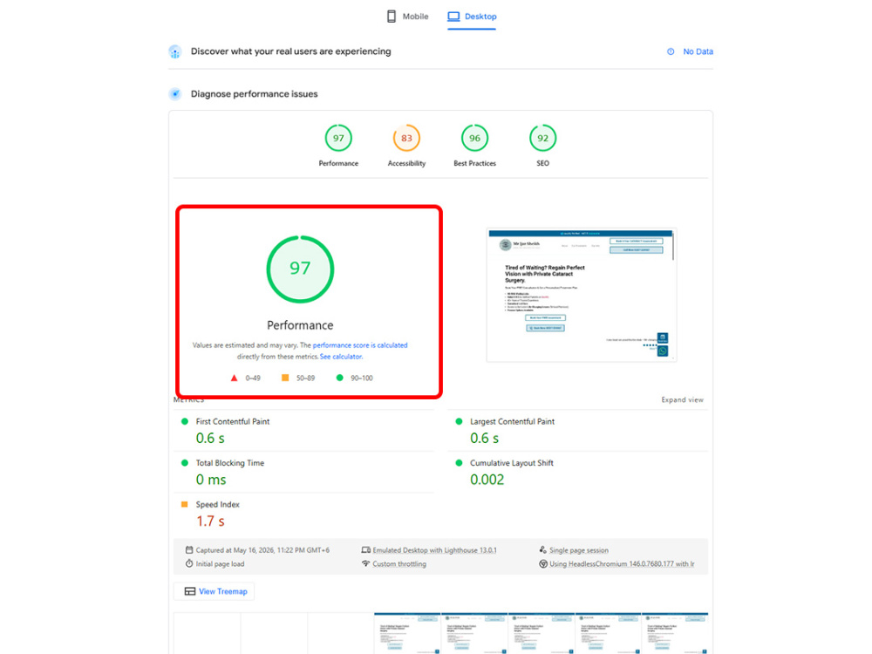Click the Single page session label
This screenshot has height=654, width=872.
(x=579, y=550)
